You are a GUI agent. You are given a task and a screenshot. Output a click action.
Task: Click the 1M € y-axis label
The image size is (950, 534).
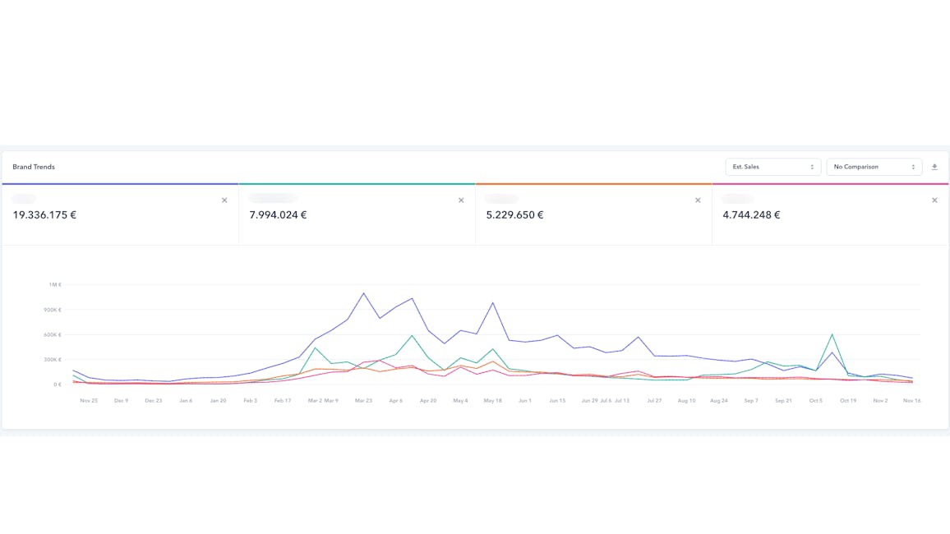pos(55,285)
